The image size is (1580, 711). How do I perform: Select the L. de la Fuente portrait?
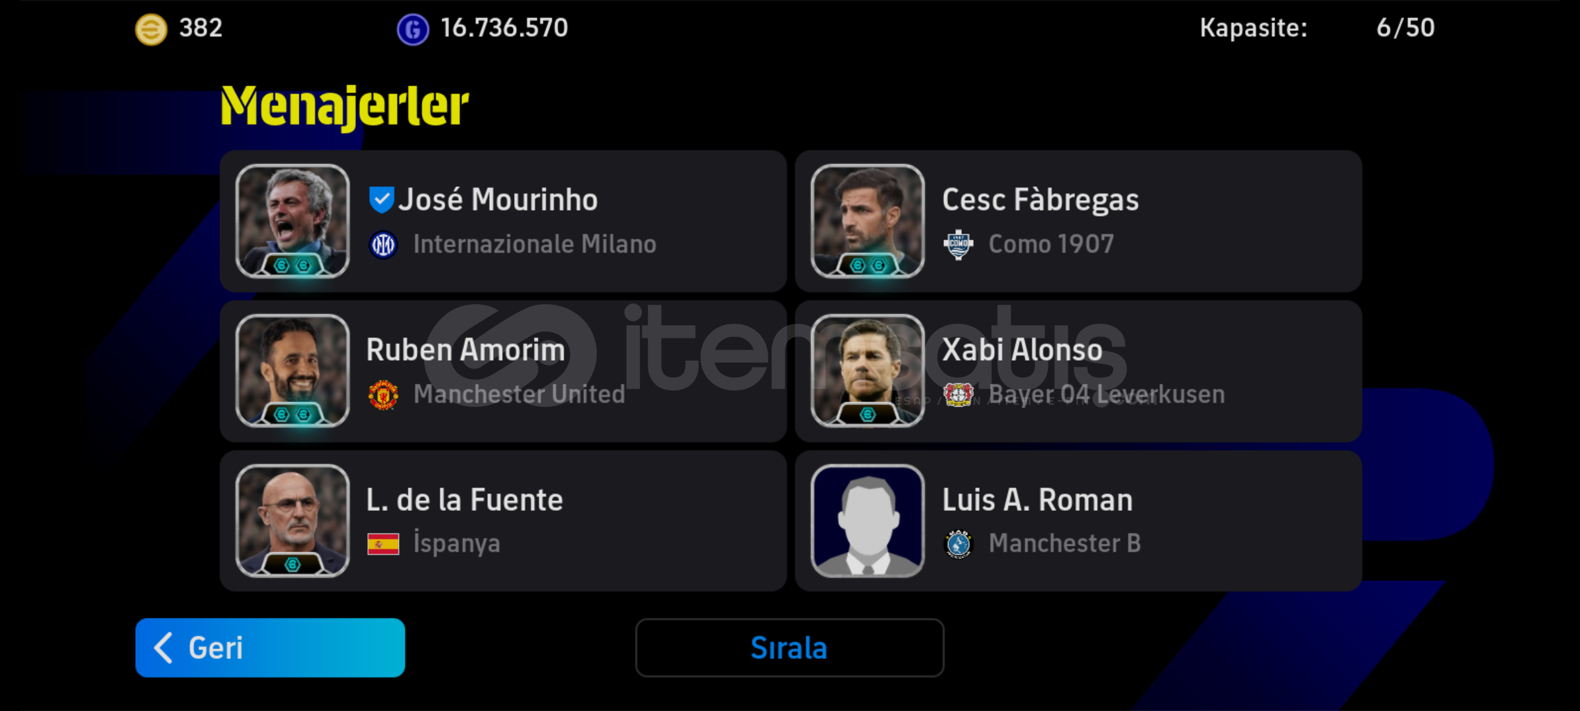point(293,521)
